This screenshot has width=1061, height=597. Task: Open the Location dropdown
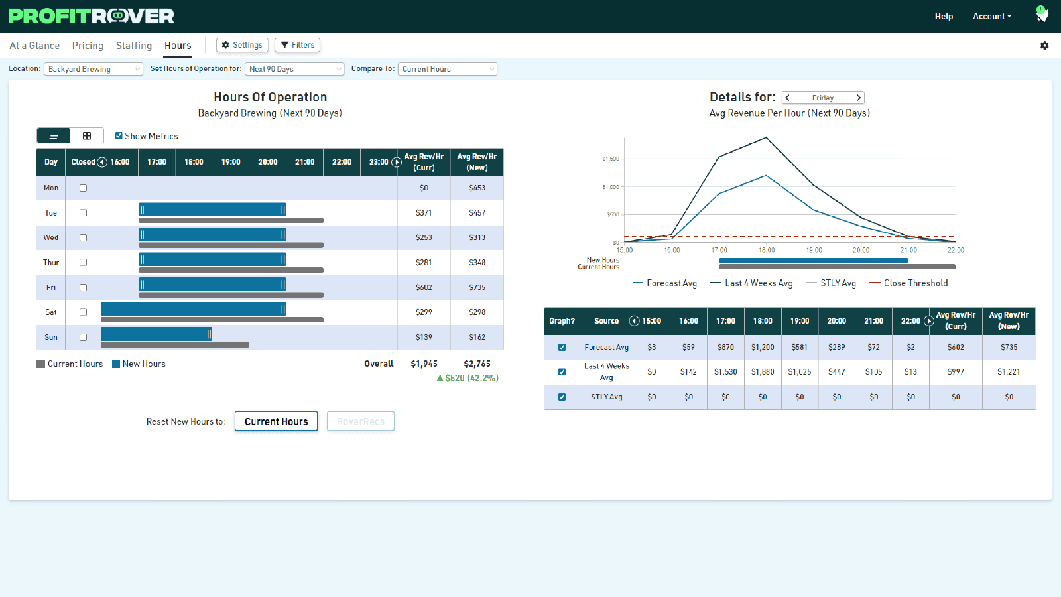tap(93, 69)
